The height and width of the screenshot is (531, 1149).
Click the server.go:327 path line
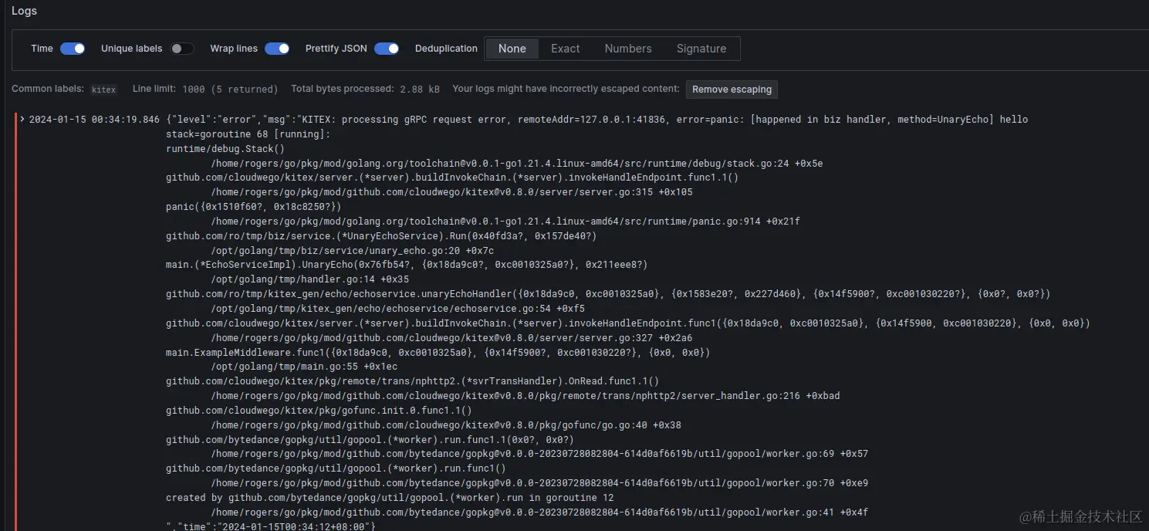pos(451,338)
